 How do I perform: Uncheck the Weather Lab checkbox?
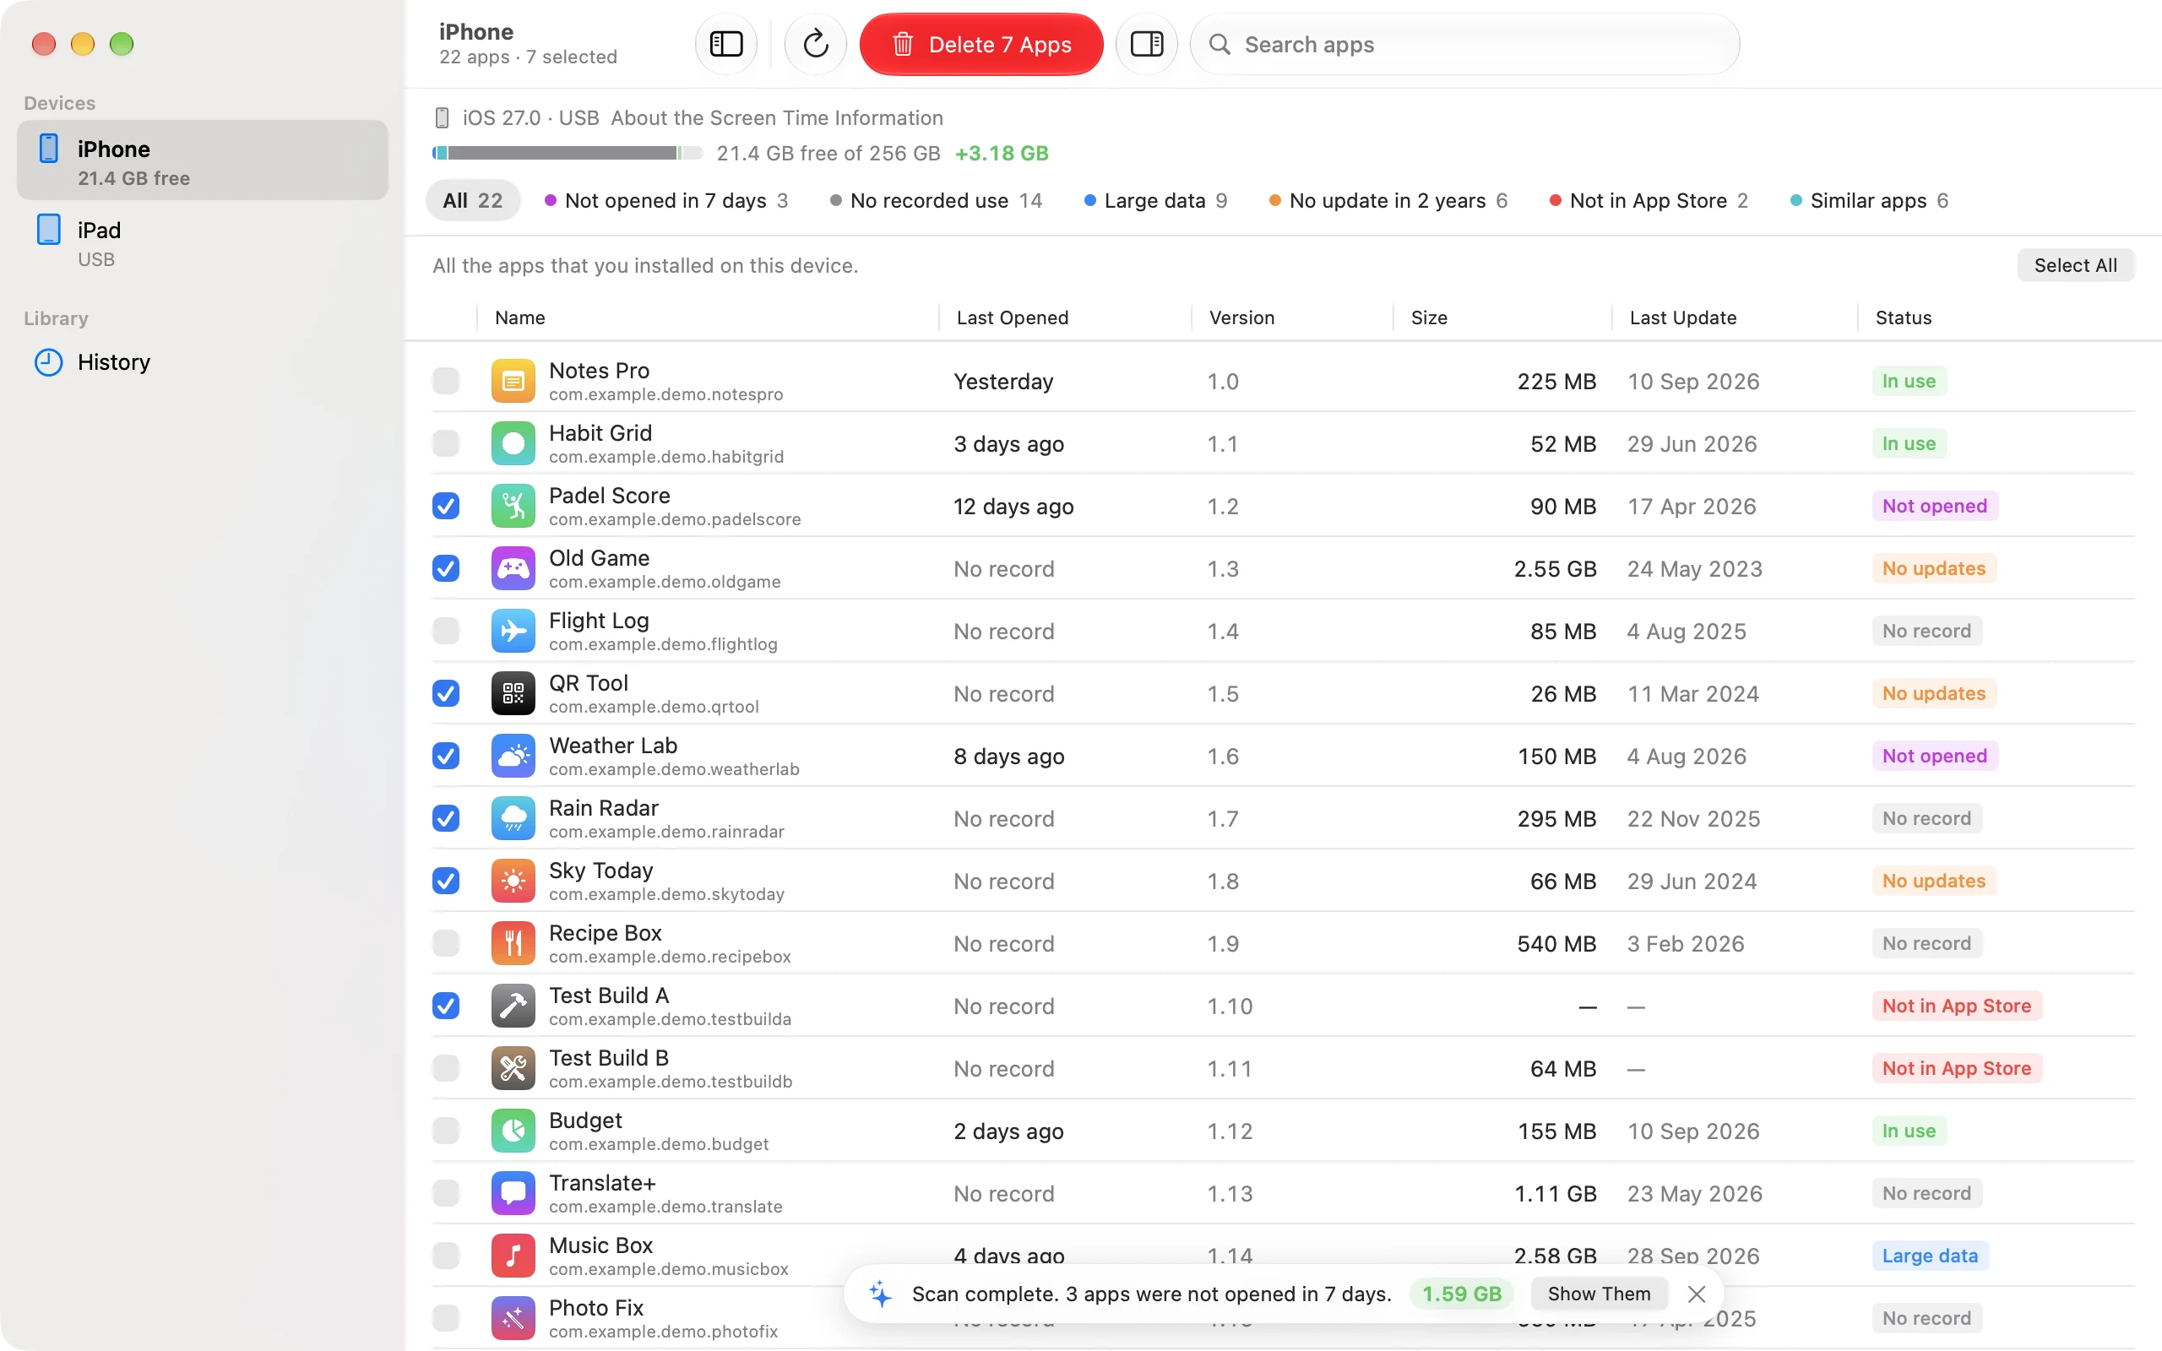coord(446,757)
